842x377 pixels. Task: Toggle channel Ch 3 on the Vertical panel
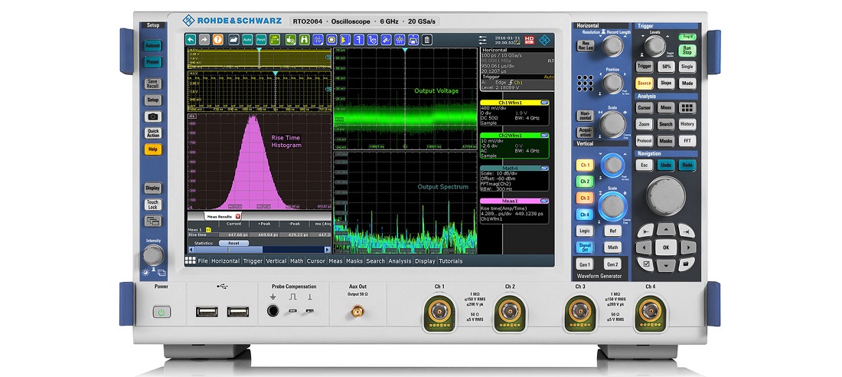585,198
